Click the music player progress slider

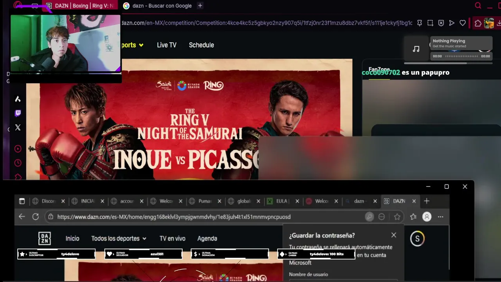point(461,56)
